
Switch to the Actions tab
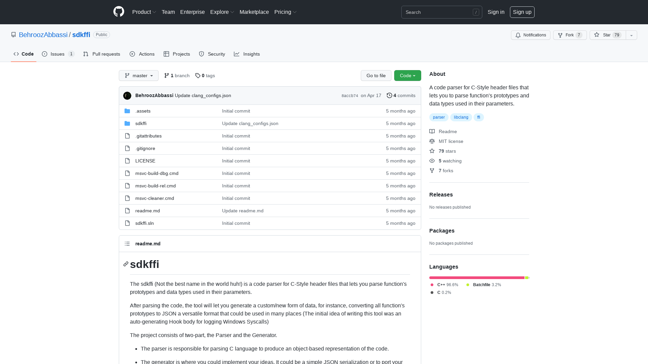coord(142,54)
